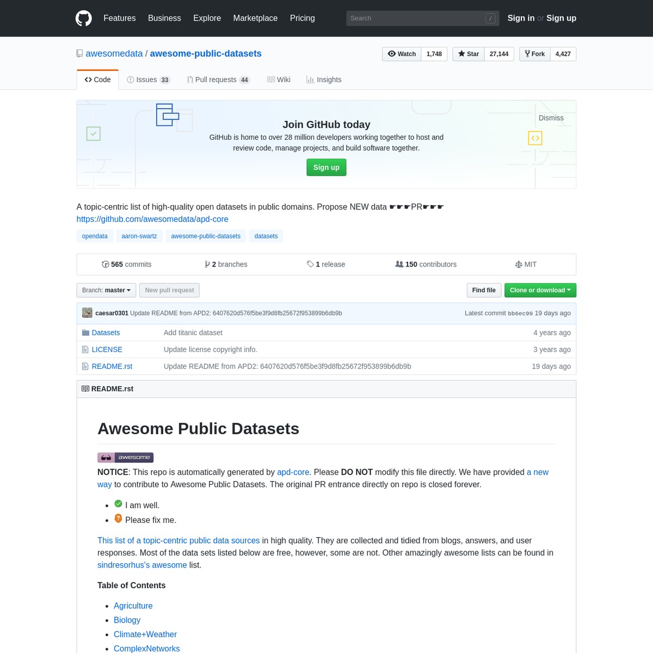Image resolution: width=653 pixels, height=653 pixels.
Task: Open Explore in the top navigation
Action: click(207, 18)
